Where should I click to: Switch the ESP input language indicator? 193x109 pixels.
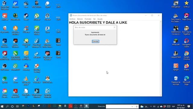[173, 106]
